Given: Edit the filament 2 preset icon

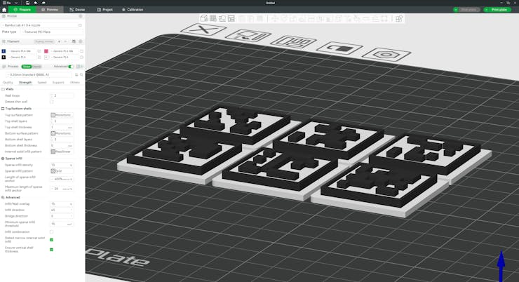Looking at the screenshot, I should point(81,51).
